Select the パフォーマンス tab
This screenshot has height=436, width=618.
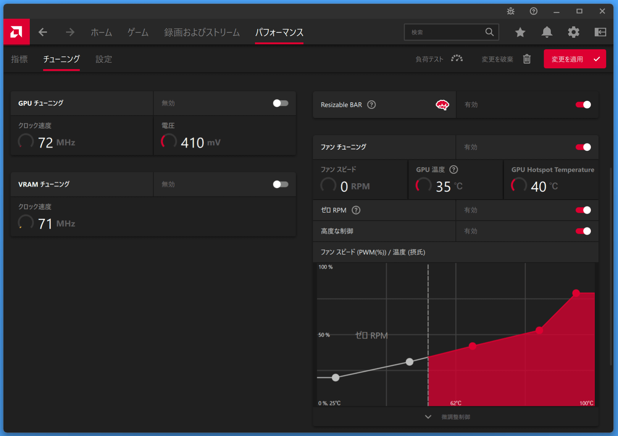279,32
